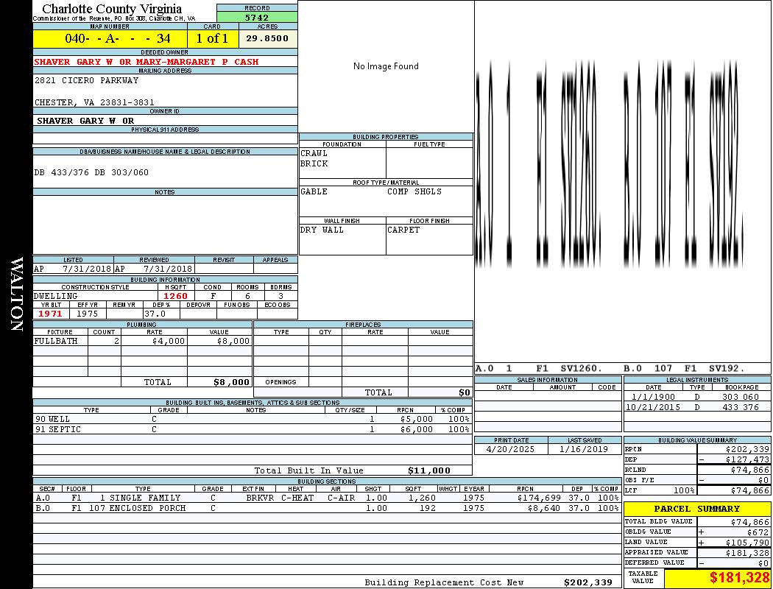The width and height of the screenshot is (773, 589).
Task: Select the map number field 040- -A- - - 34
Action: pyautogui.click(x=110, y=38)
